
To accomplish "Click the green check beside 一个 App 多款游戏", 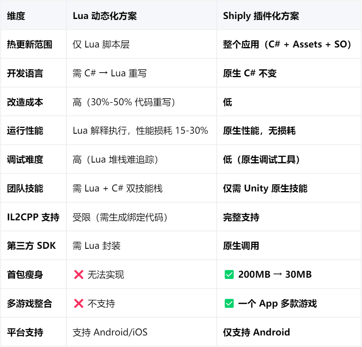I will coord(229,303).
